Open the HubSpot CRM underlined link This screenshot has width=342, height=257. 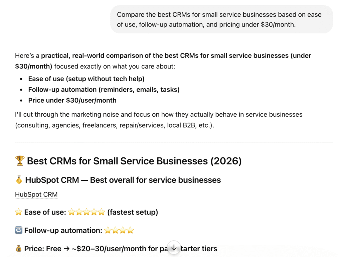(x=36, y=195)
